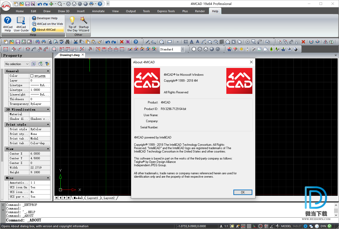Collapse the 3D Visualisation section
339x229 pixels.
click(x=48, y=109)
